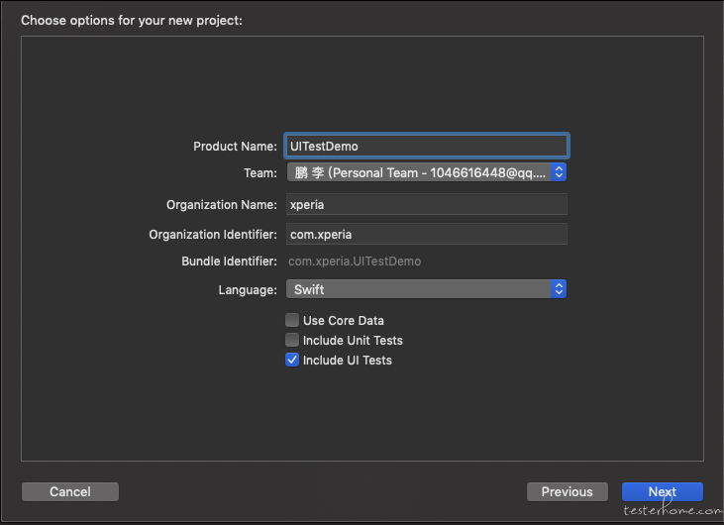Open the Team dropdown menu
Screen dimensions: 724x525
coord(426,172)
